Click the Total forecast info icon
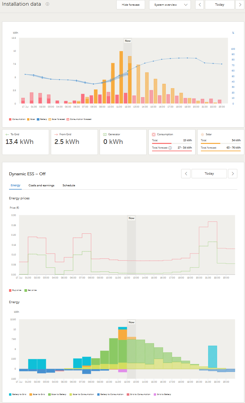This screenshot has width=245, height=403. point(170,148)
